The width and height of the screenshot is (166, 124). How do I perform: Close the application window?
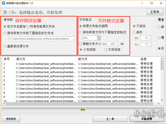tap(161, 3)
